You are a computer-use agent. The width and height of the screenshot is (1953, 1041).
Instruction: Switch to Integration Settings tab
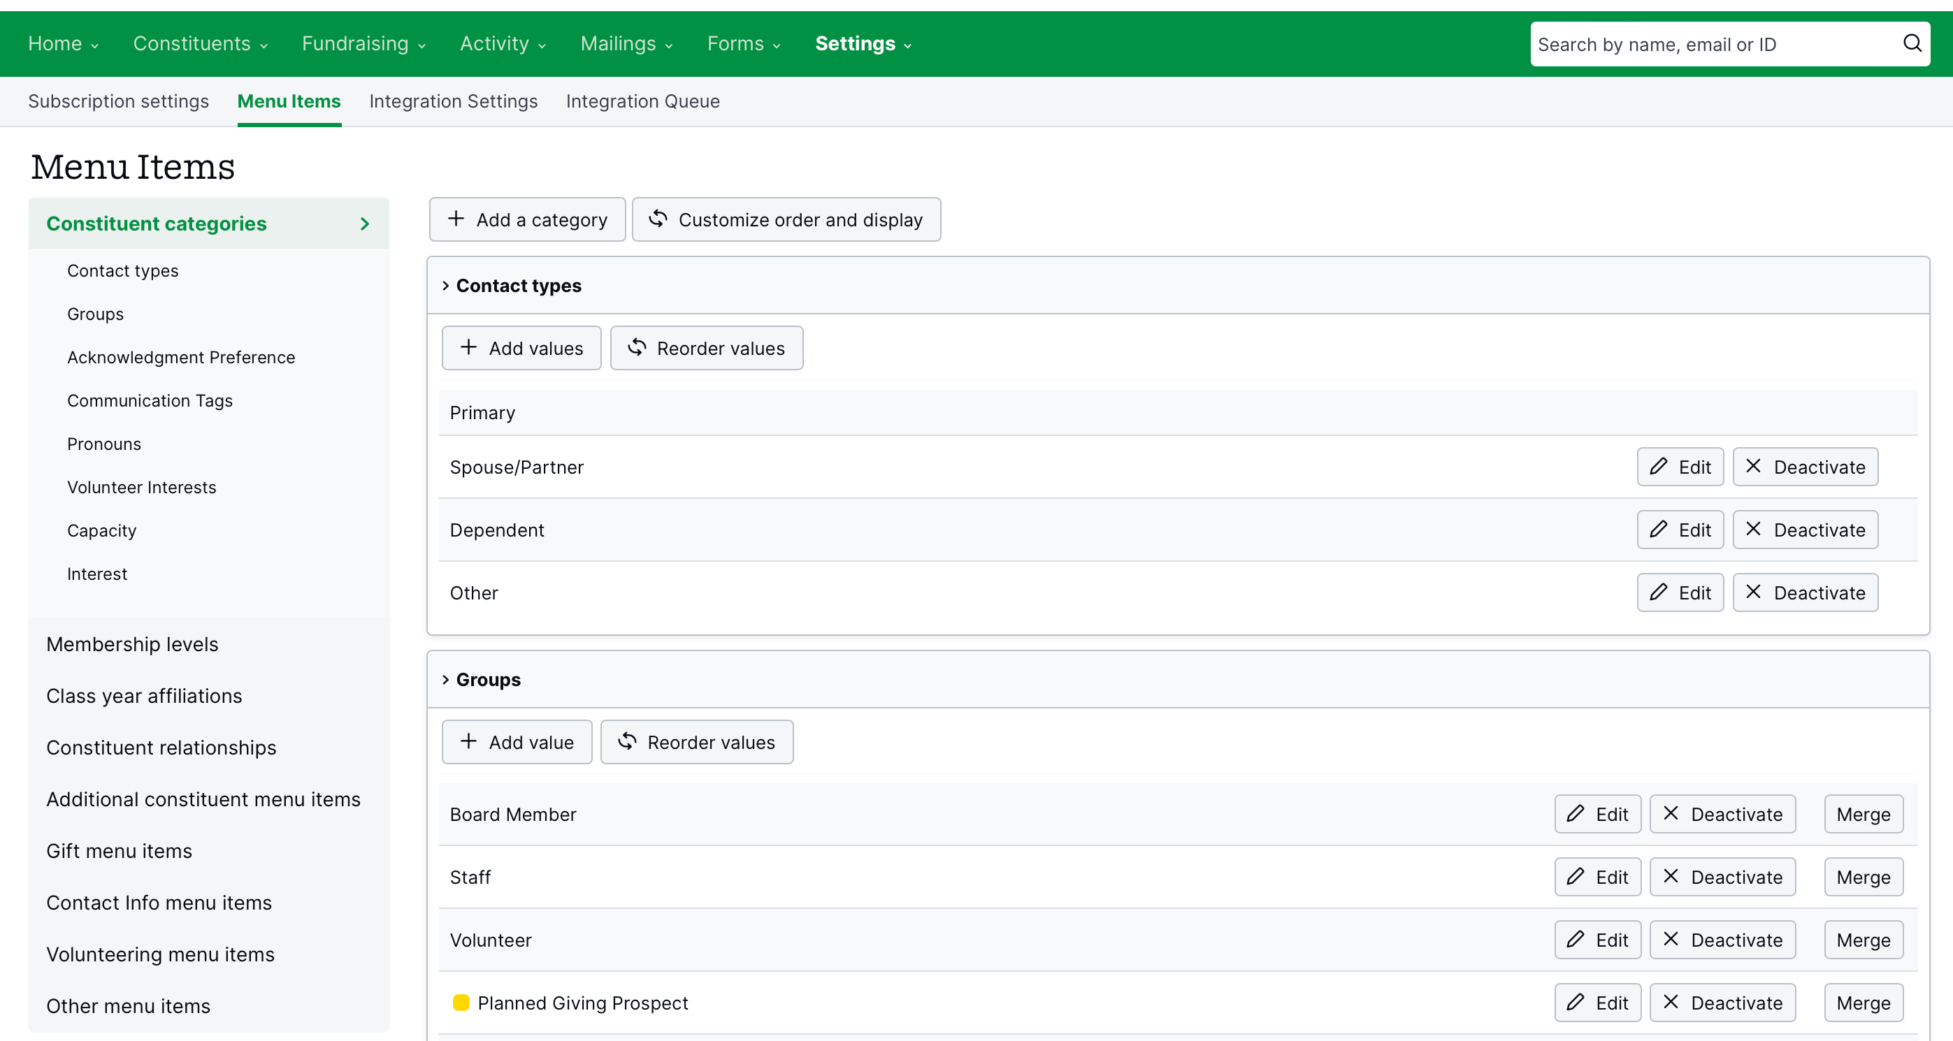tap(453, 101)
